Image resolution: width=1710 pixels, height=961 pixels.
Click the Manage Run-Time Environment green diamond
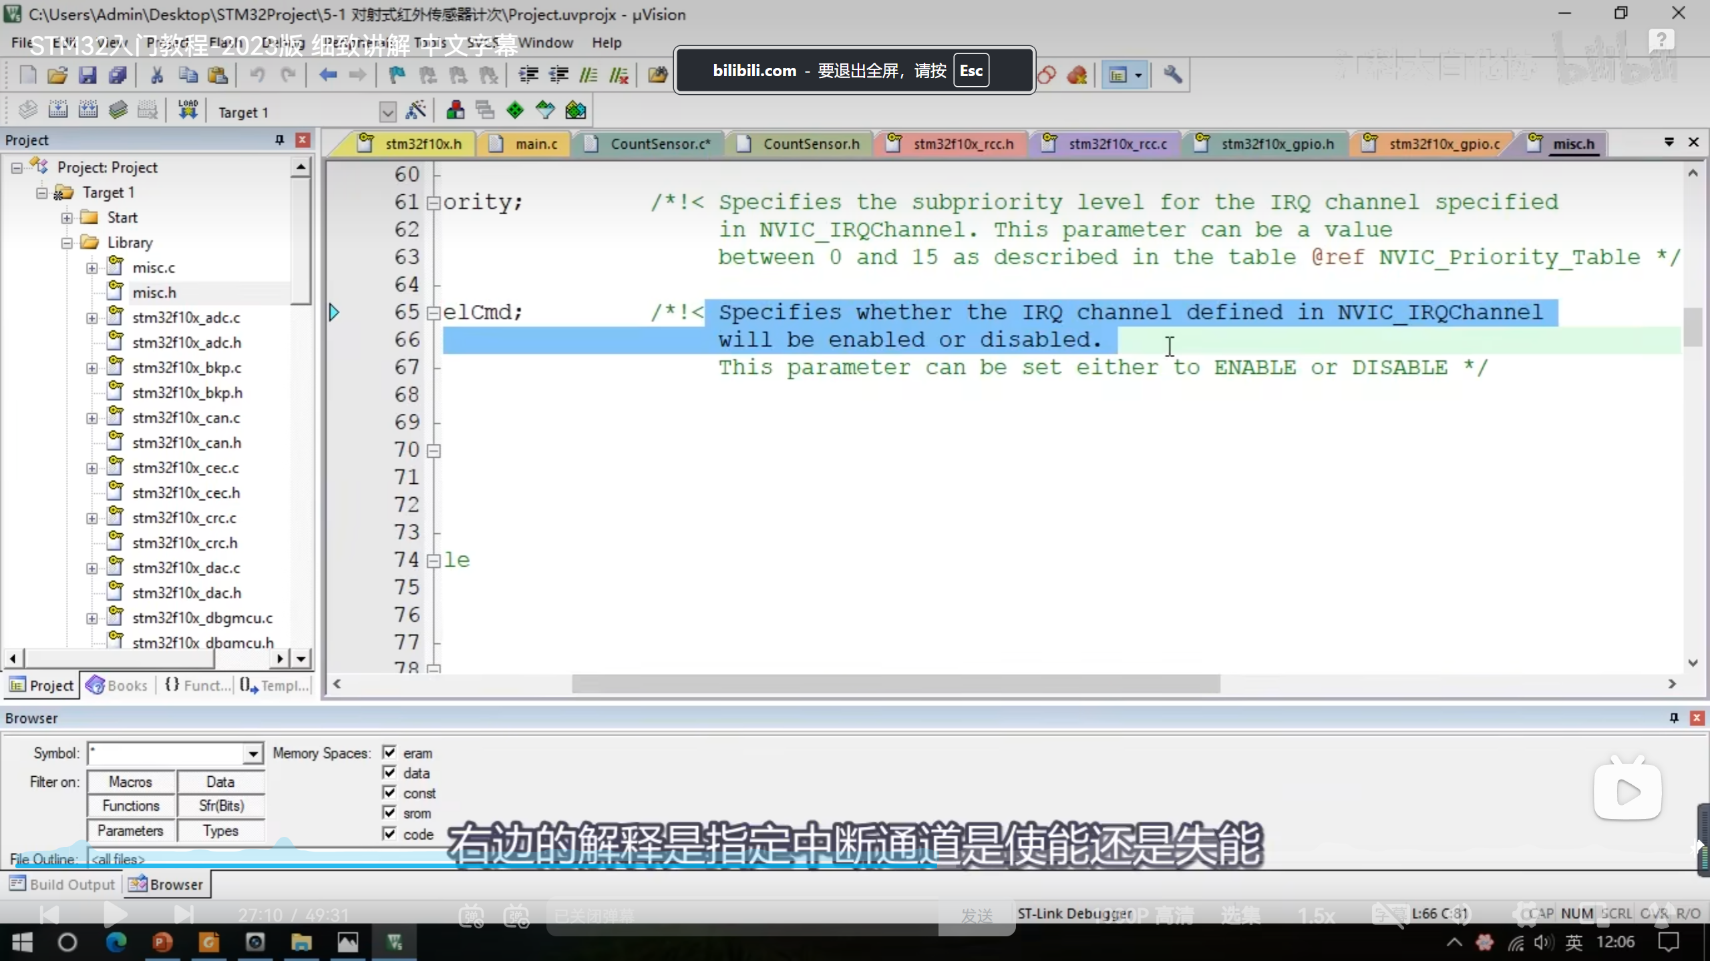(x=515, y=111)
